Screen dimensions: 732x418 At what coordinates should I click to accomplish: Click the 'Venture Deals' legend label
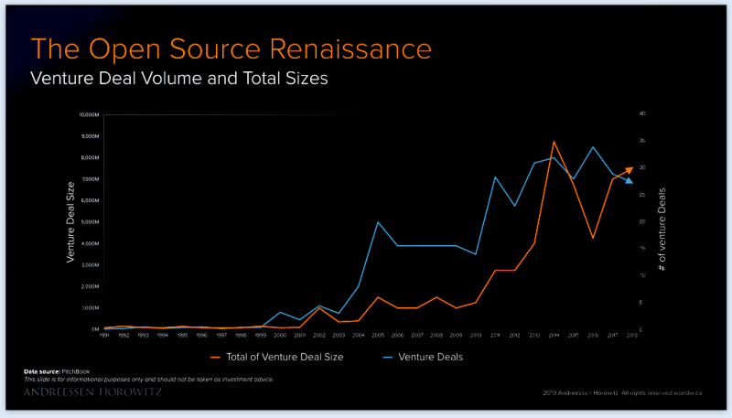(436, 357)
